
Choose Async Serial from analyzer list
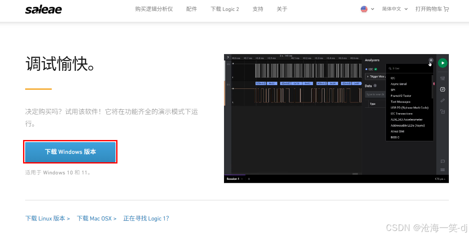coord(399,84)
